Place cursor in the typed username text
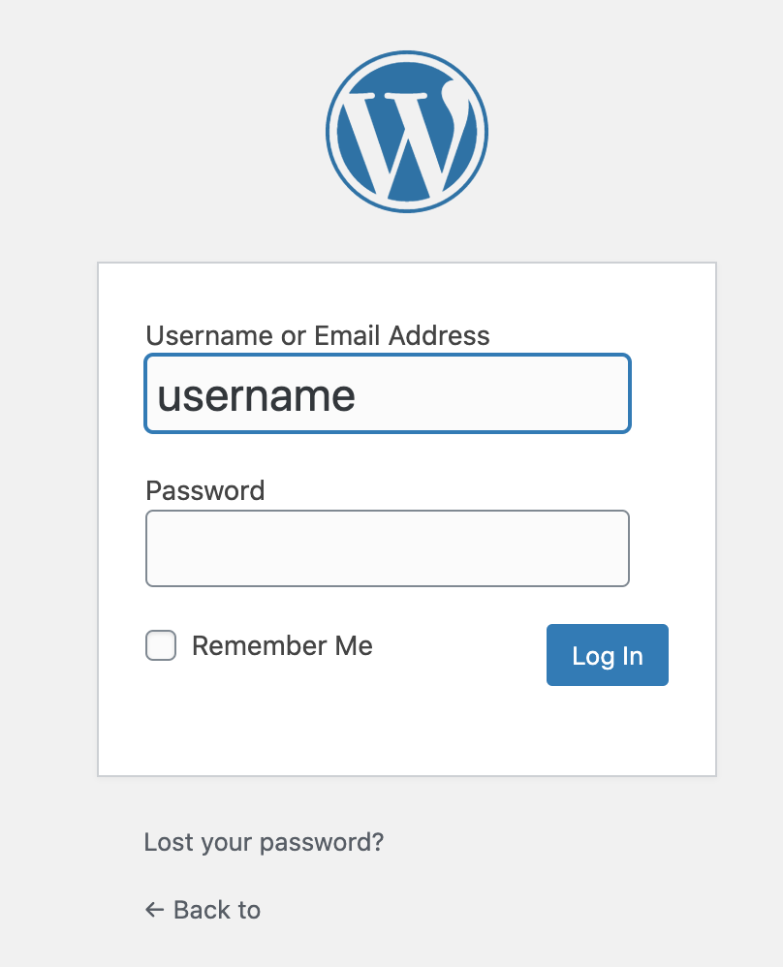The image size is (783, 967). pos(257,395)
